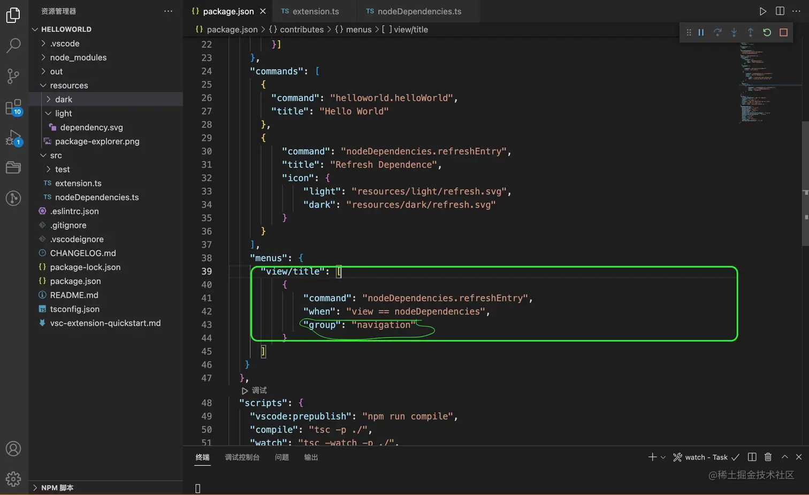Click menus breadcrumb segment
This screenshot has height=495, width=809.
353,29
